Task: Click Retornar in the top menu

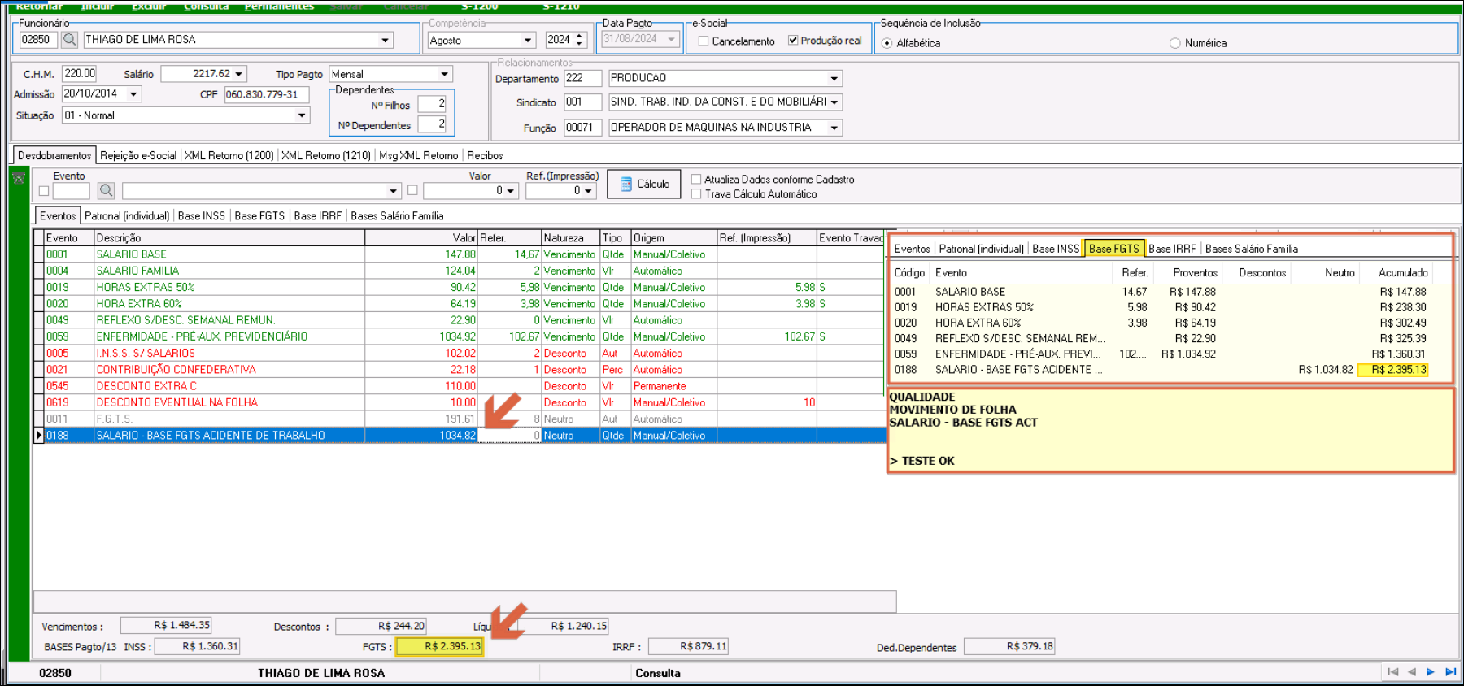Action: [x=39, y=6]
